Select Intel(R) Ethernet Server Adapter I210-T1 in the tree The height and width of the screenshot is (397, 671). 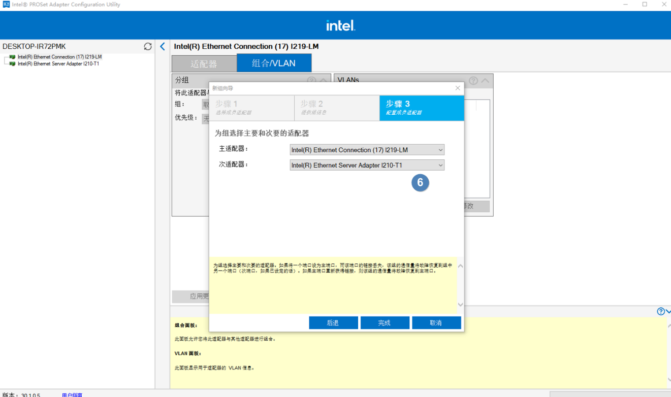click(x=58, y=64)
